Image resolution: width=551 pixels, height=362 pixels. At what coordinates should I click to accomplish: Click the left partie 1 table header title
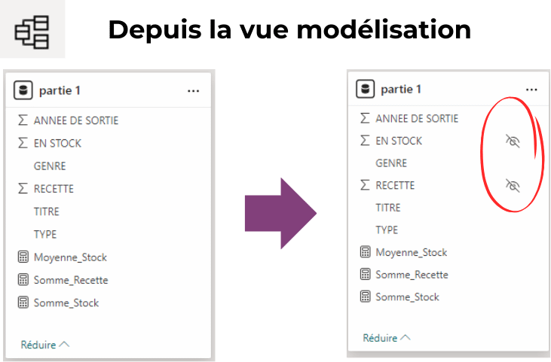coord(60,91)
